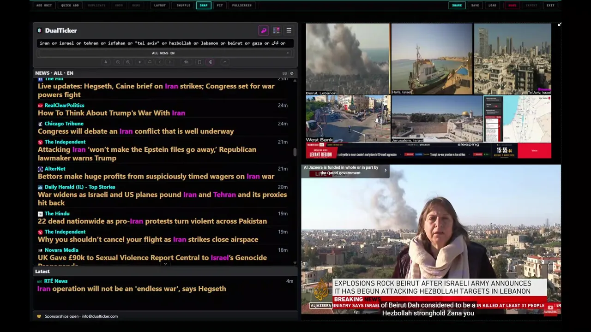This screenshot has height=332, width=591.
Task: Click the Hill source icon on Live updates story
Action: click(40, 79)
